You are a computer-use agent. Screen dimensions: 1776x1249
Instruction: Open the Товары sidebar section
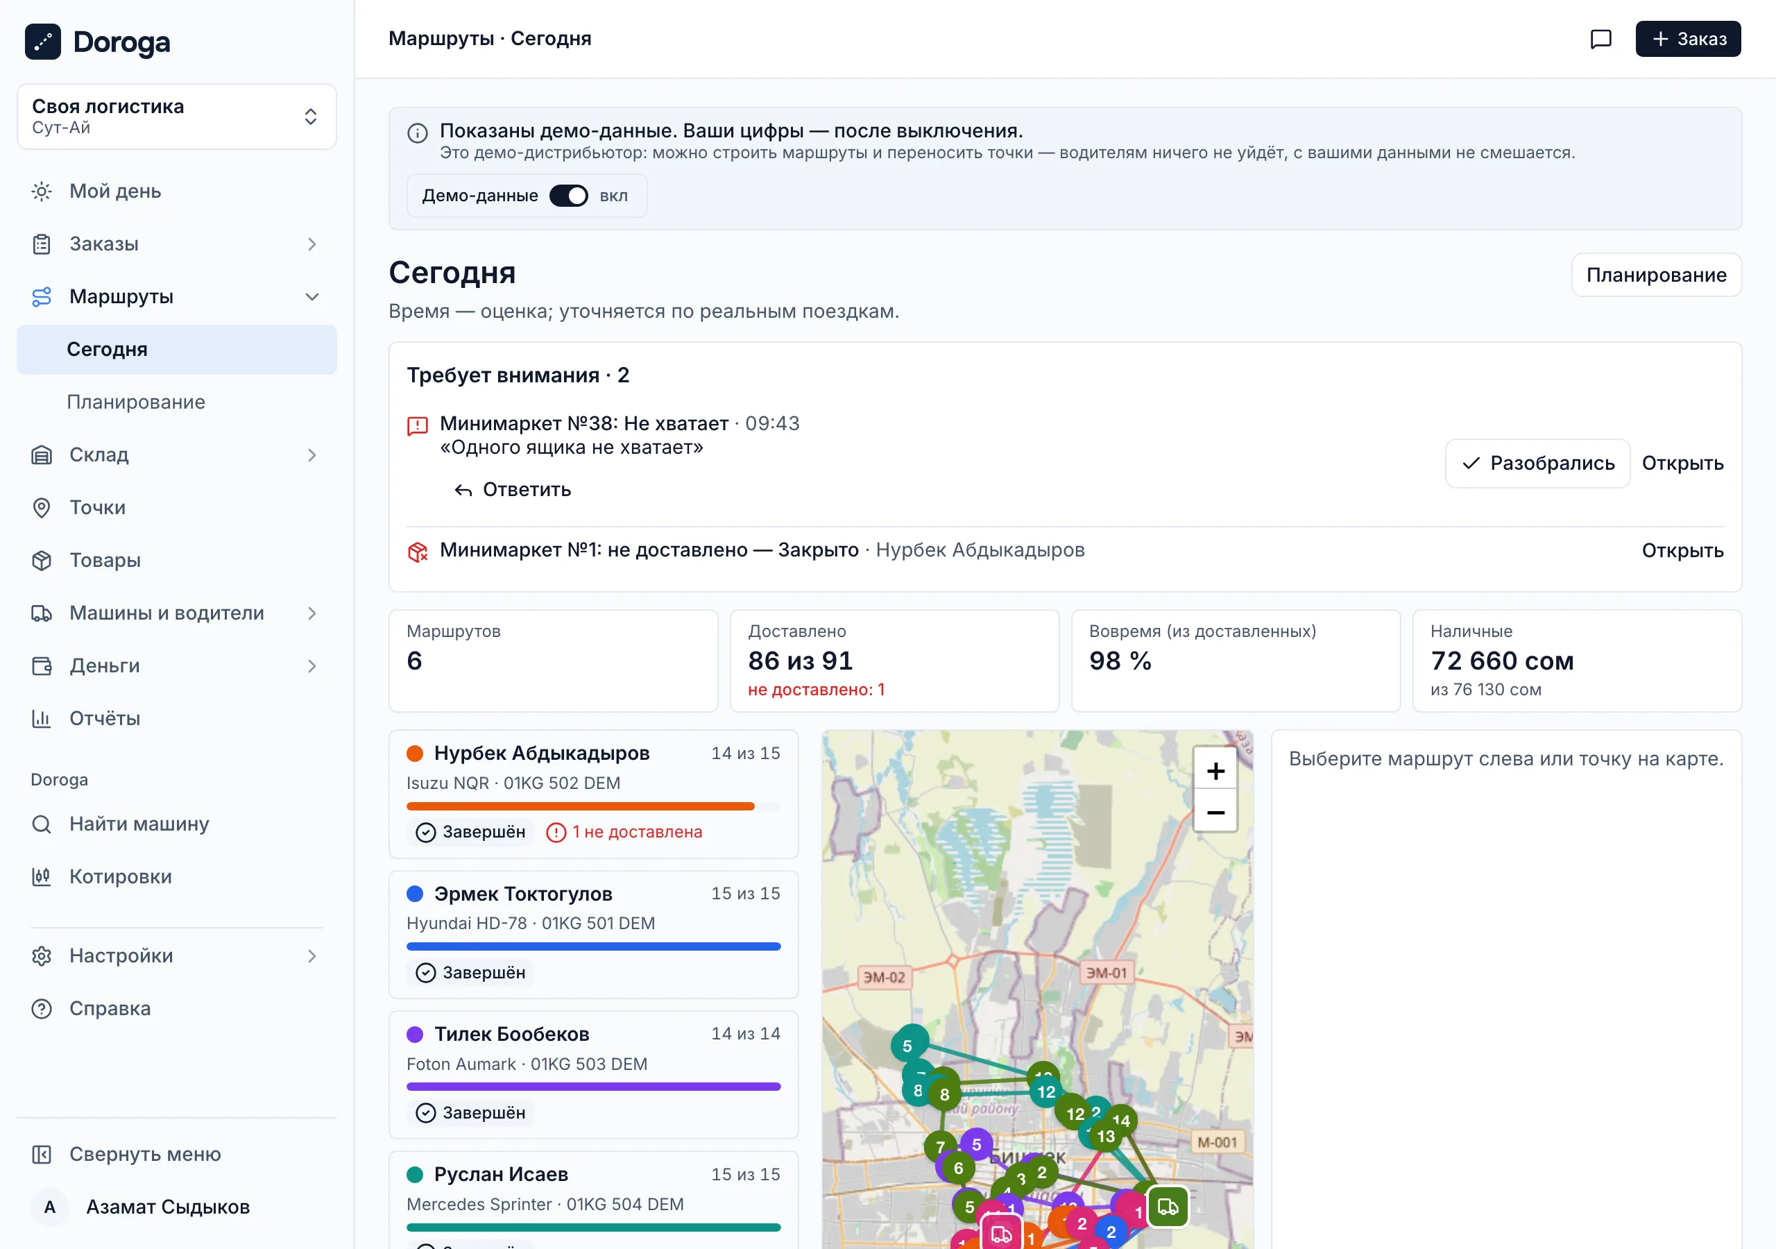point(176,560)
